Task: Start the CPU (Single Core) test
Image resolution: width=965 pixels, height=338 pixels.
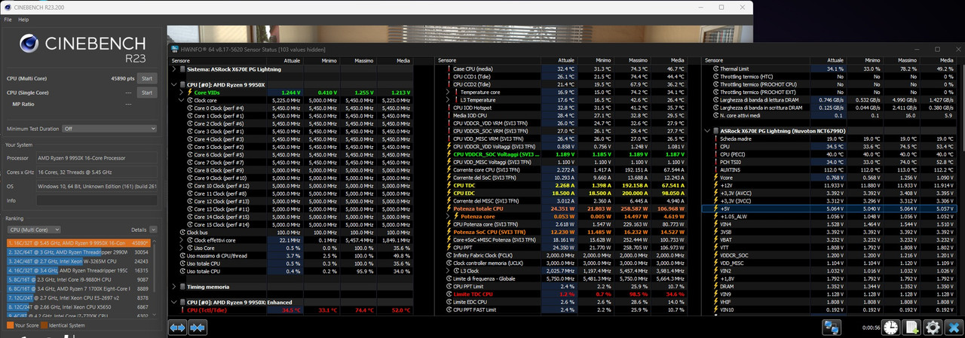Action: coord(147,93)
